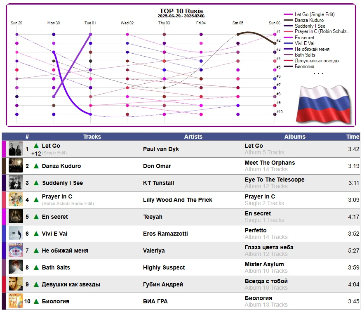362x312 pixels.
Task: Click the TOP 10 Rusia chart title
Action: pyautogui.click(x=181, y=11)
